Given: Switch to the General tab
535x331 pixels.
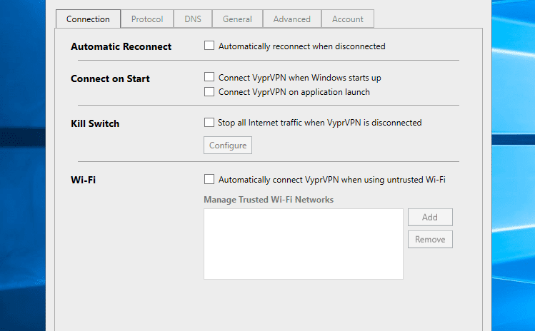Looking at the screenshot, I should [x=237, y=19].
